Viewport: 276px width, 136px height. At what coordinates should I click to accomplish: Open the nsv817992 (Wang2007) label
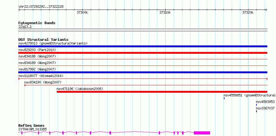[37, 69]
